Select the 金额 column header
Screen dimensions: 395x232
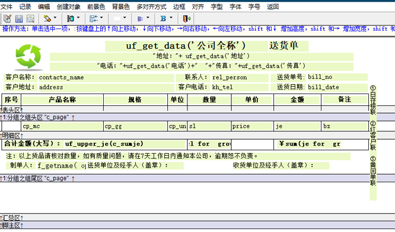tap(297, 100)
